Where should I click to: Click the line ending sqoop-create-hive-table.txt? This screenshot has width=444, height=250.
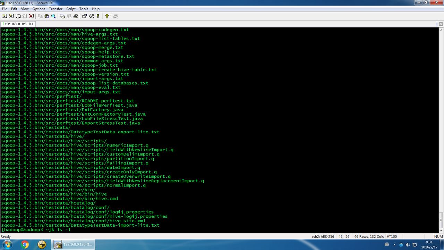click(79, 70)
